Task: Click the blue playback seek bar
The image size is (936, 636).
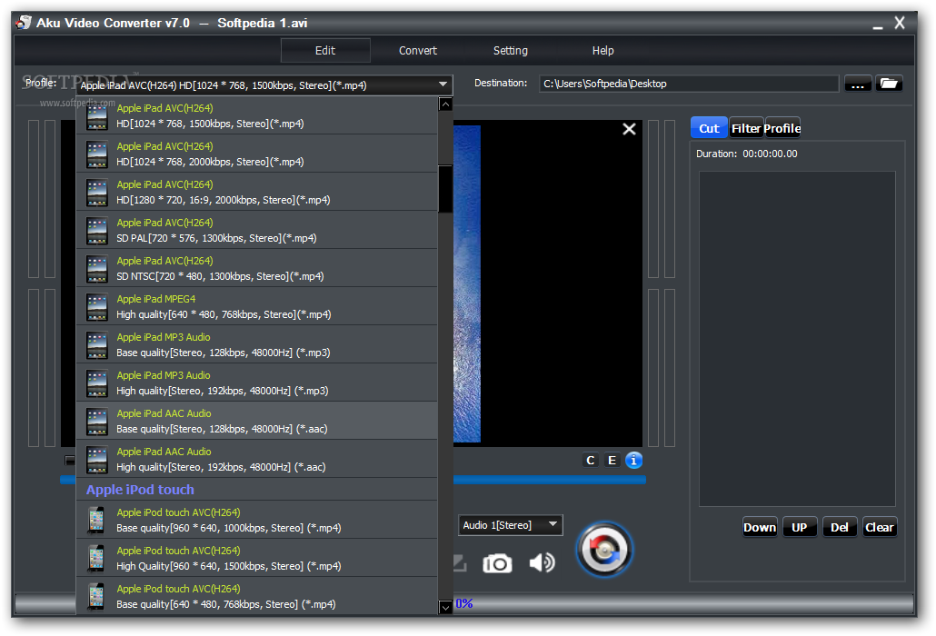Action: [549, 480]
